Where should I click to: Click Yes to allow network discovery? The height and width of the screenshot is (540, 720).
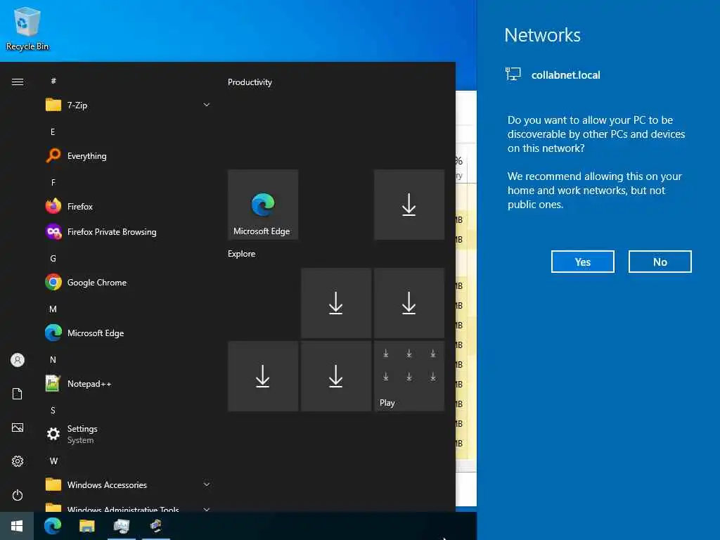pyautogui.click(x=583, y=262)
